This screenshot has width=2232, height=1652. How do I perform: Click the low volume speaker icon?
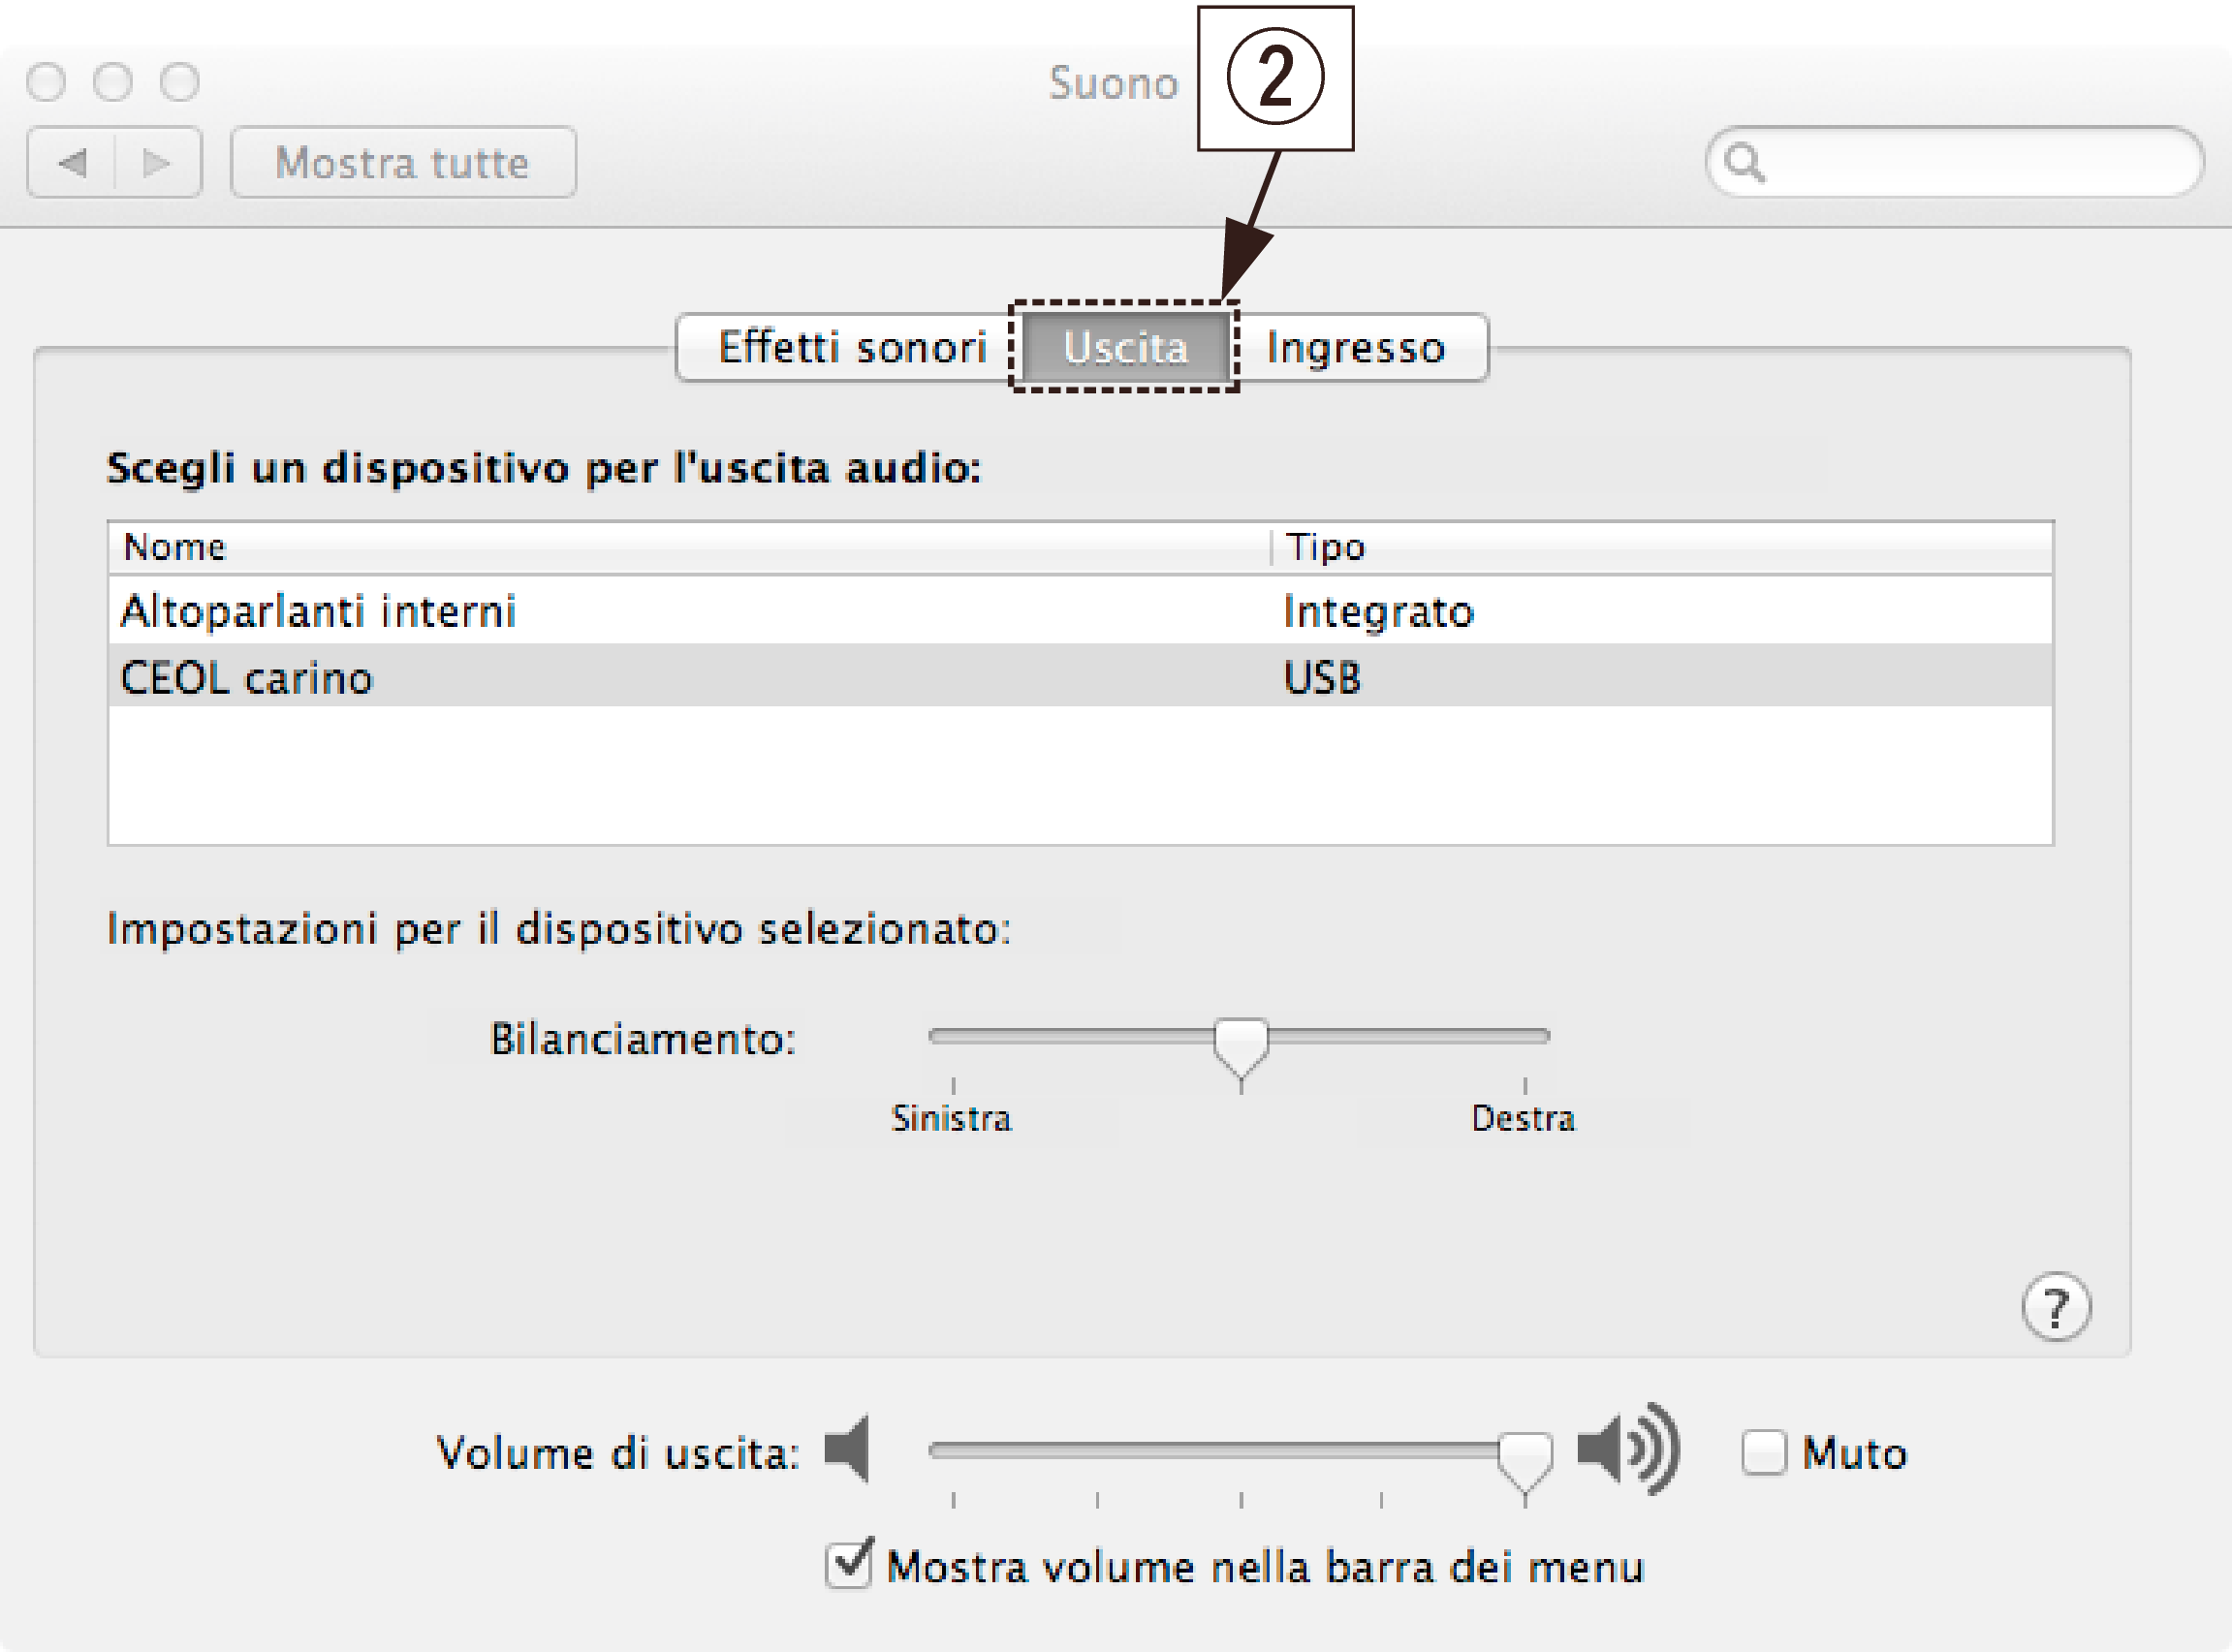[x=848, y=1449]
